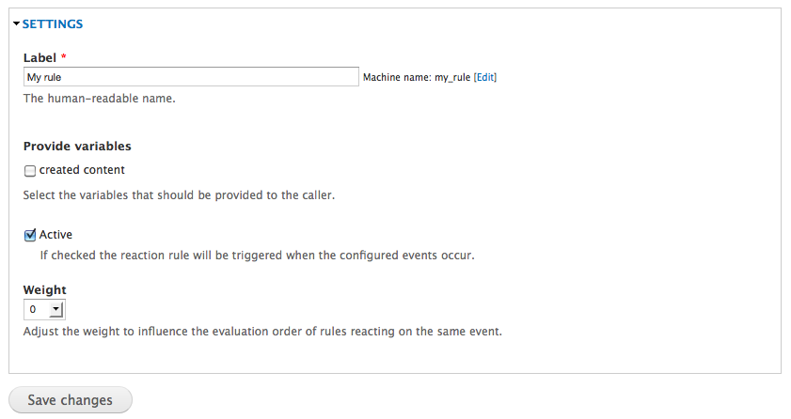Click the weight evaluation order help text
Image resolution: width=791 pixels, height=419 pixels.
(262, 331)
